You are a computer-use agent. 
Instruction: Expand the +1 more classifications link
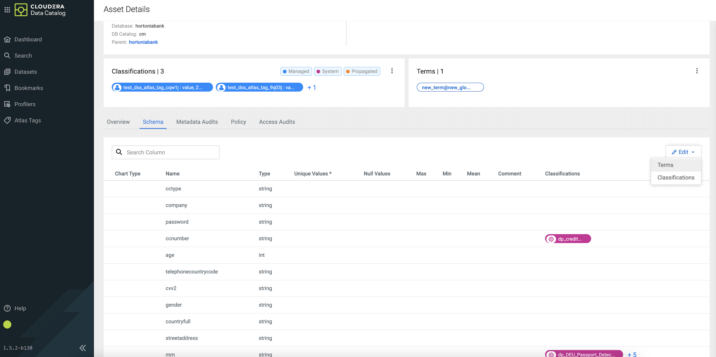coord(311,88)
